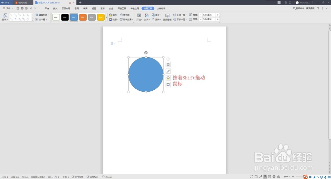Decrease the 高度 height value

[201, 15]
